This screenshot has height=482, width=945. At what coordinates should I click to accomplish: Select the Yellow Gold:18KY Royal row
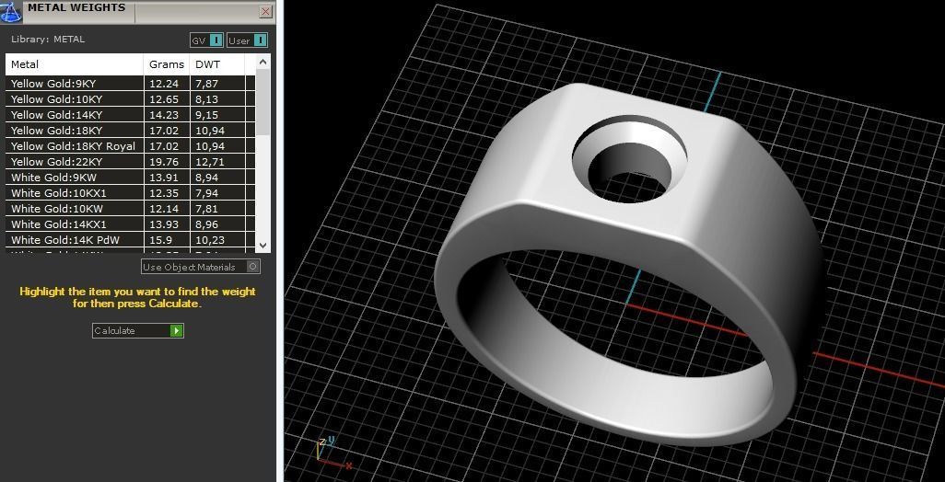click(130, 146)
